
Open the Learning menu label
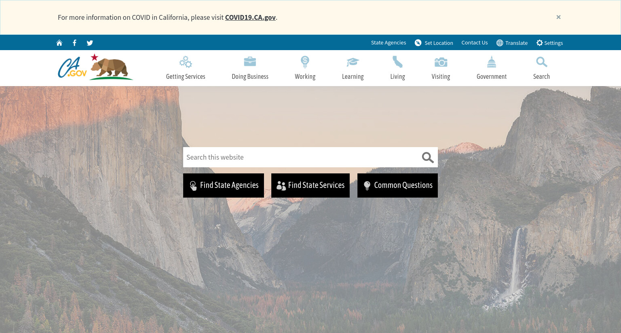click(353, 76)
